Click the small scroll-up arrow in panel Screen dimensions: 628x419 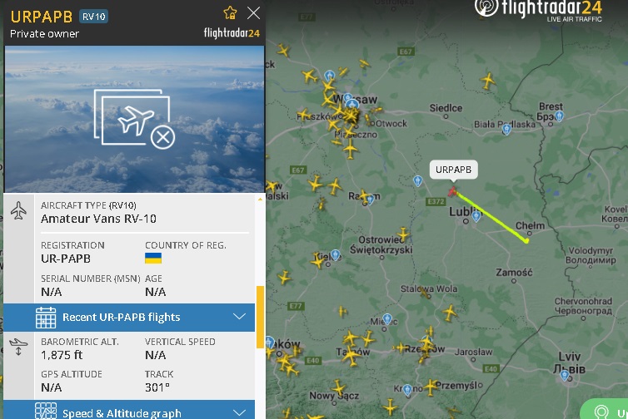[260, 199]
